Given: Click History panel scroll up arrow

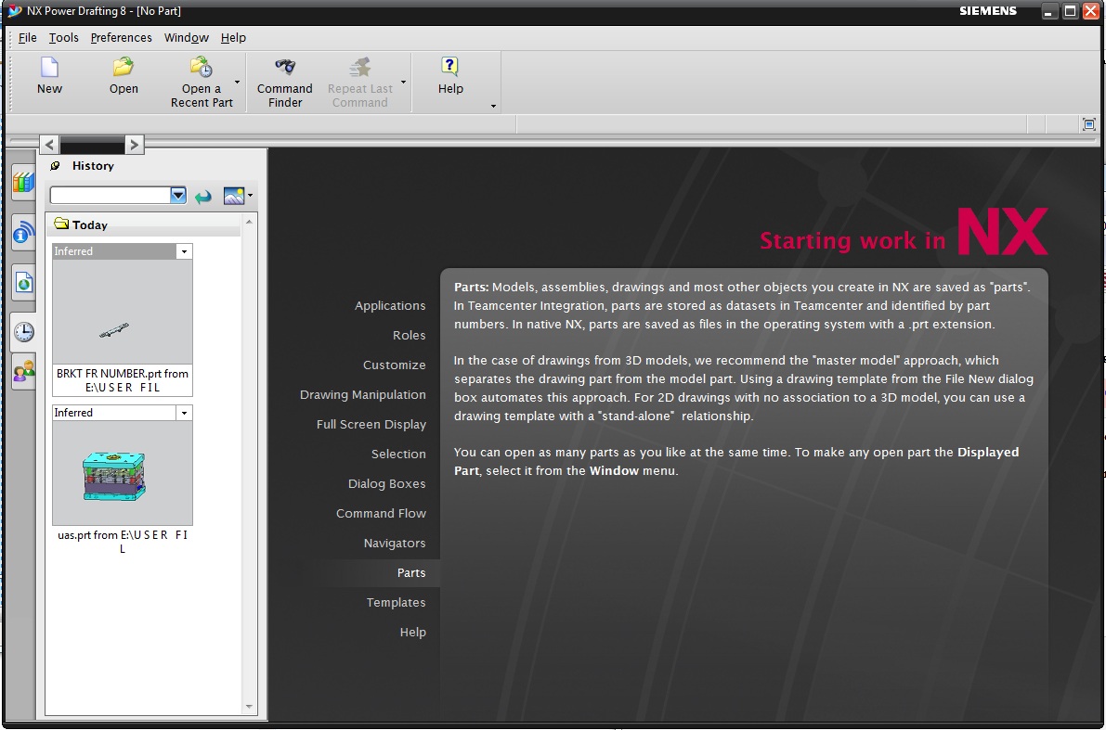Looking at the screenshot, I should (248, 222).
